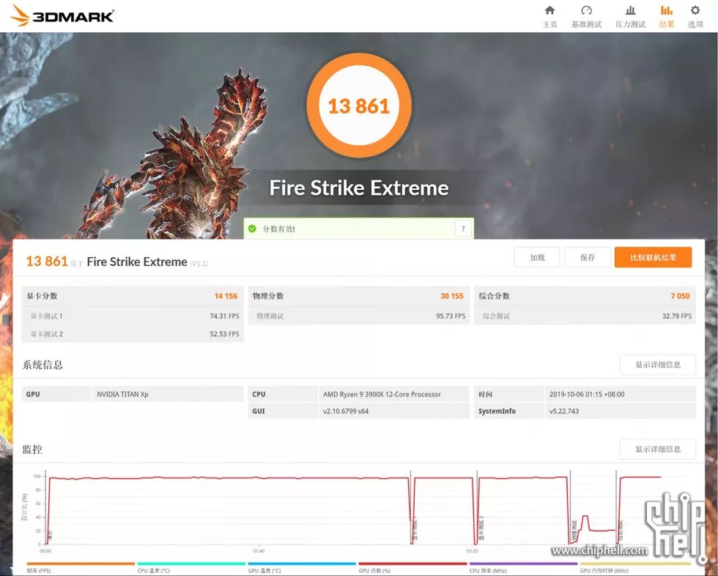Click the 时间 value 2019-10-06 01:15
Image resolution: width=718 pixels, height=576 pixels.
pos(587,394)
